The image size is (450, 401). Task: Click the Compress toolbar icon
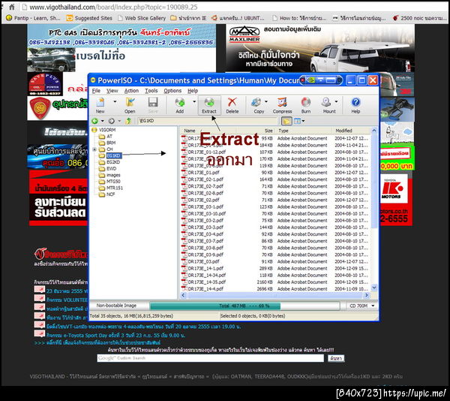(x=282, y=103)
